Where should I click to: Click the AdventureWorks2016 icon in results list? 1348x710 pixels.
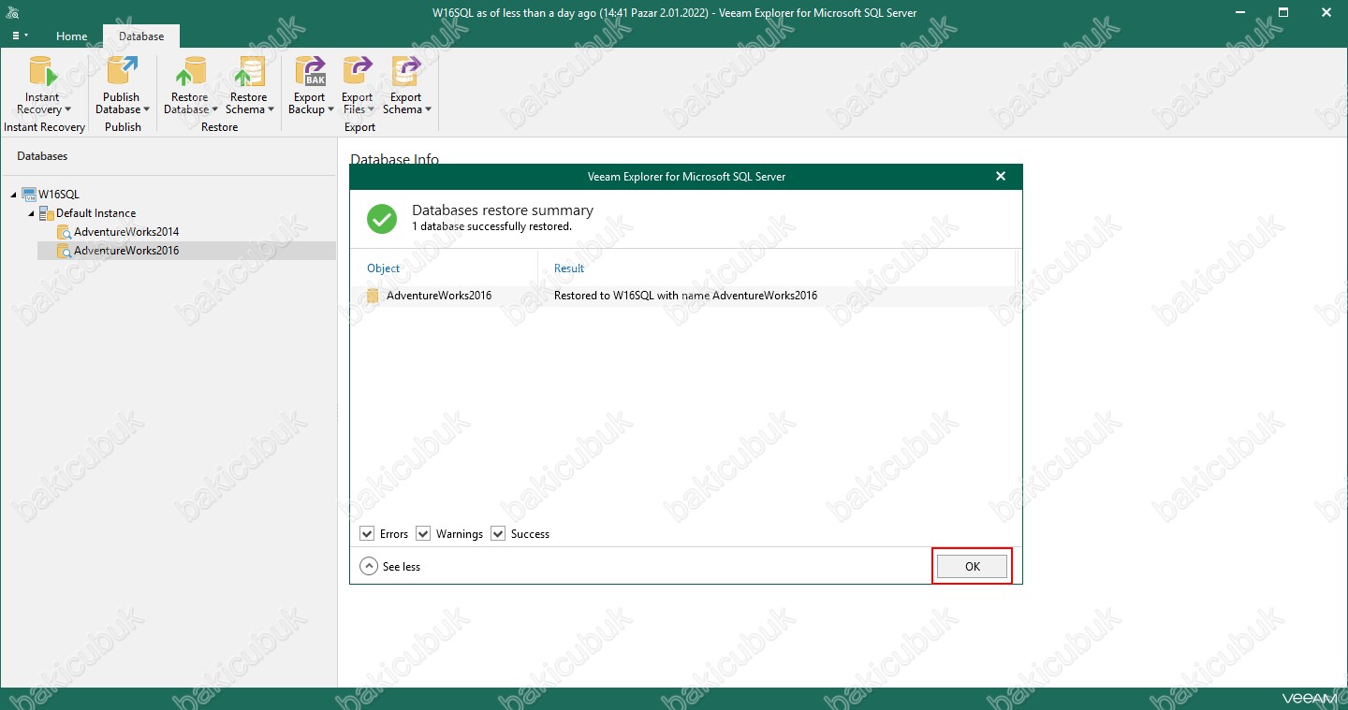tap(374, 296)
